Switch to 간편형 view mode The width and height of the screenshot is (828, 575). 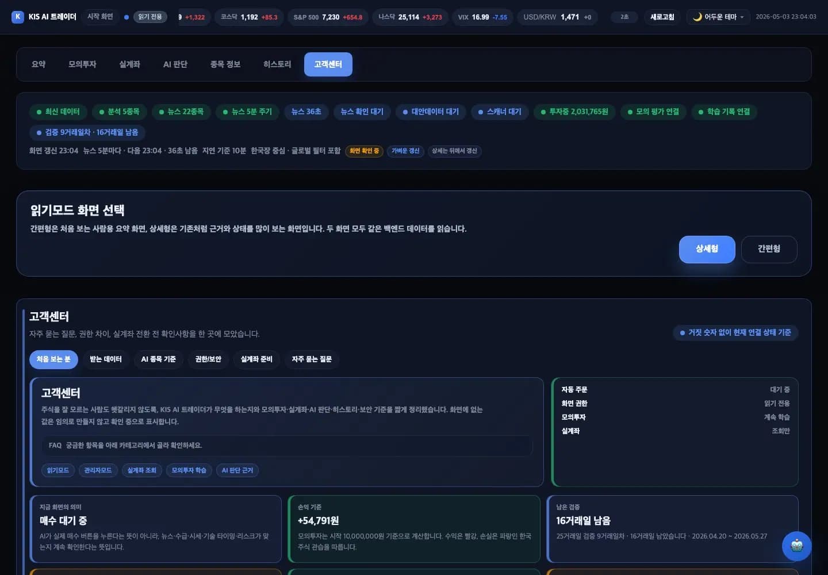click(769, 249)
